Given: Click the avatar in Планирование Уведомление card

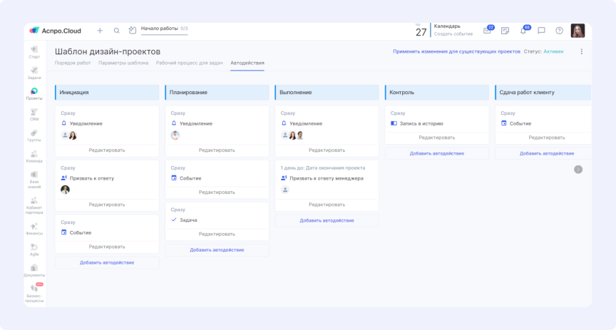Looking at the screenshot, I should click(x=175, y=135).
